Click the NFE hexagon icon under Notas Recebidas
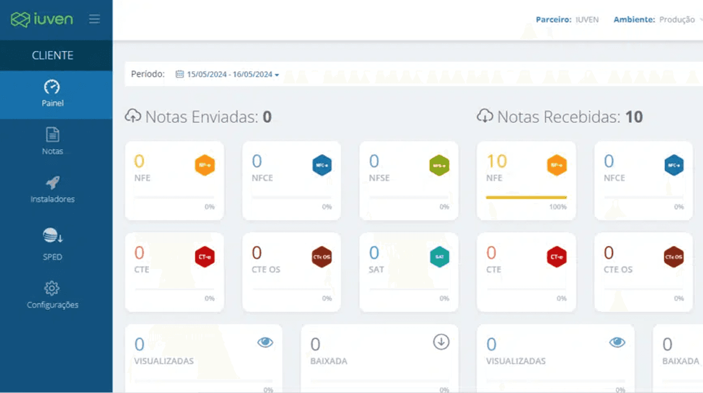Viewport: 703px width, 393px height. [557, 165]
